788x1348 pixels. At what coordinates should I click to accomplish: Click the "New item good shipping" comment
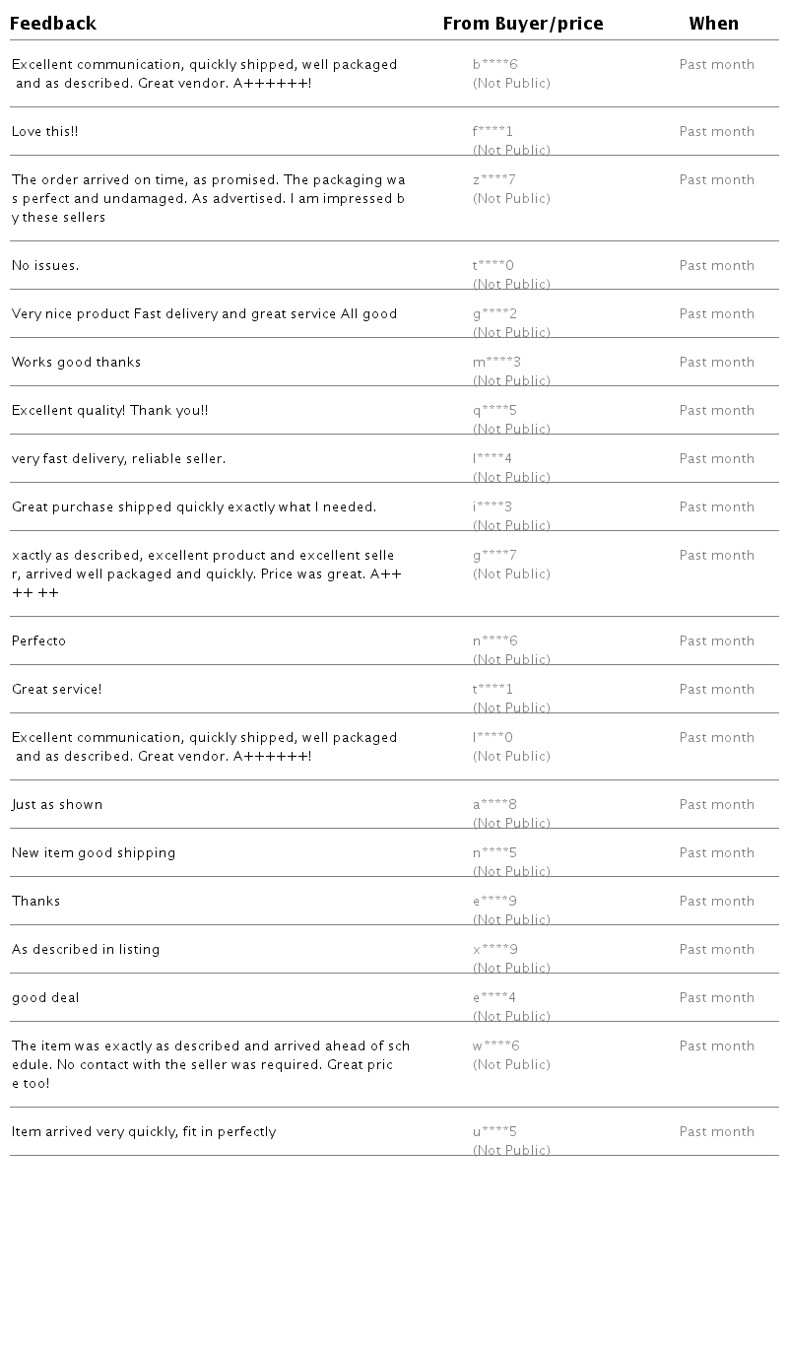[94, 853]
